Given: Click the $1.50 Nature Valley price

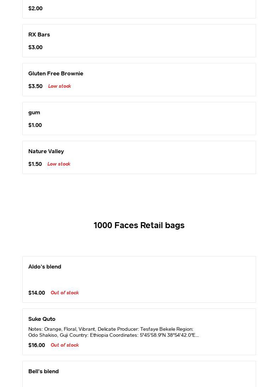Looking at the screenshot, I should (x=35, y=164).
